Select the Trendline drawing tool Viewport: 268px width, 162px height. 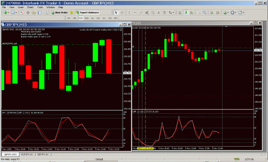coord(141,12)
